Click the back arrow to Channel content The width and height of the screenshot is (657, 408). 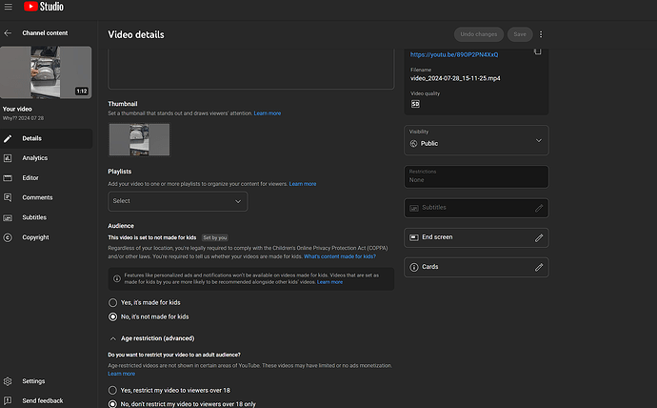click(x=8, y=33)
